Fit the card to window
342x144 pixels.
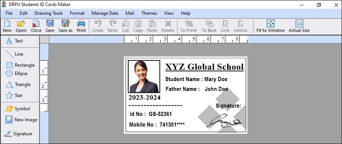271,26
